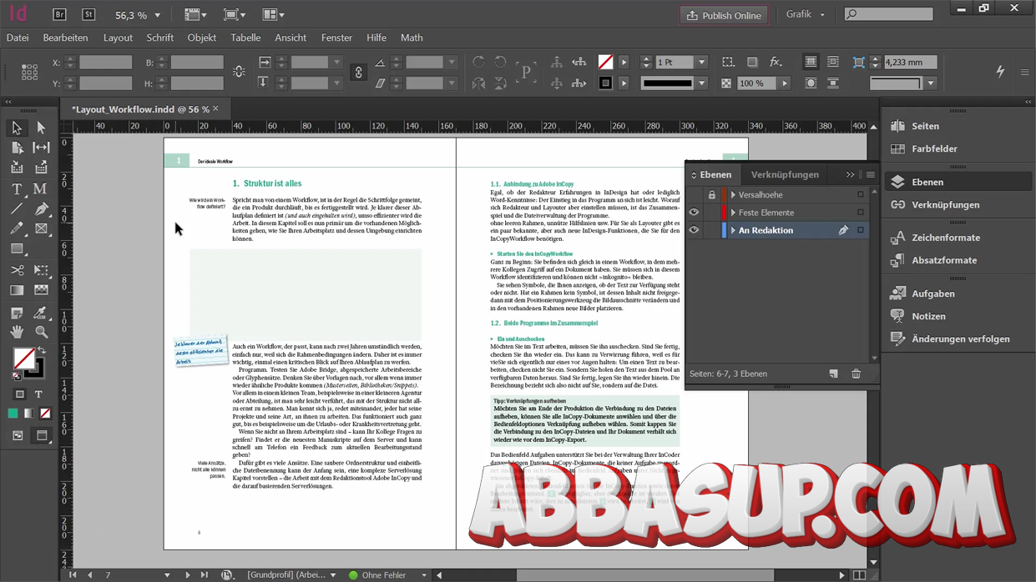Toggle visibility of Feste Elemente layer
1036x582 pixels.
[x=694, y=213]
